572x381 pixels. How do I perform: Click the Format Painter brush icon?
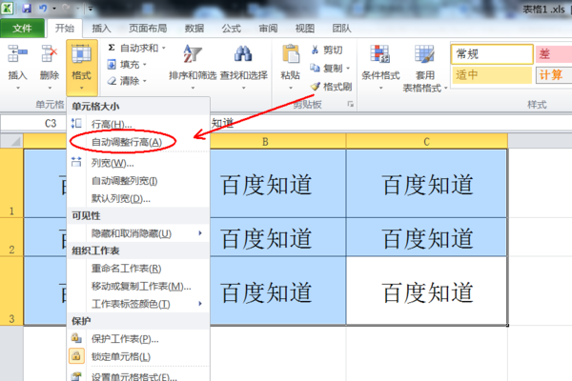tap(316, 87)
